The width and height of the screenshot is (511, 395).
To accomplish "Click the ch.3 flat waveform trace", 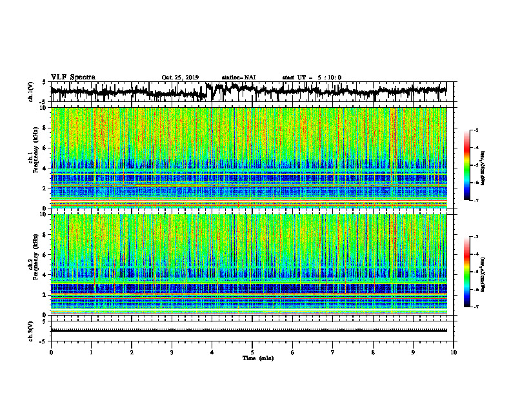I will (x=248, y=330).
